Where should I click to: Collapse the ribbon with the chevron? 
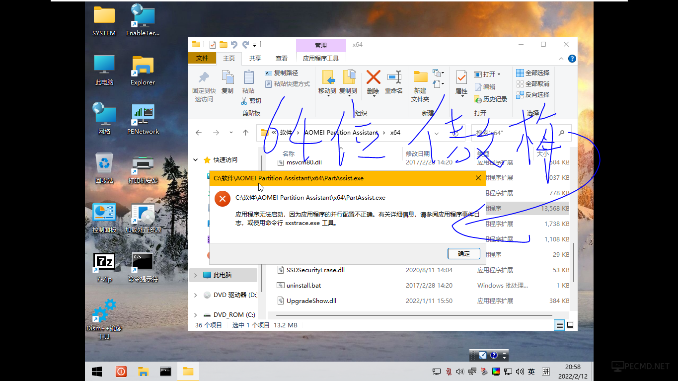point(561,59)
